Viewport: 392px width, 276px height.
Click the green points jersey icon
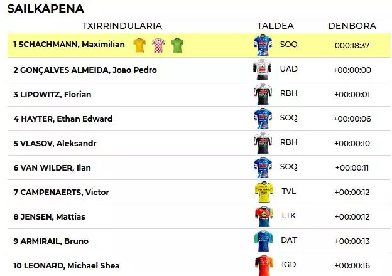[x=177, y=45]
